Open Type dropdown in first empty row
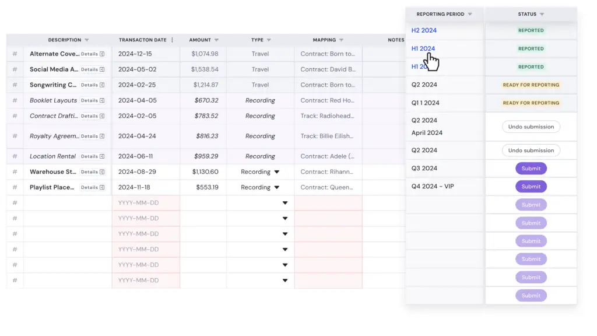Image resolution: width=597 pixels, height=336 pixels. pos(285,203)
